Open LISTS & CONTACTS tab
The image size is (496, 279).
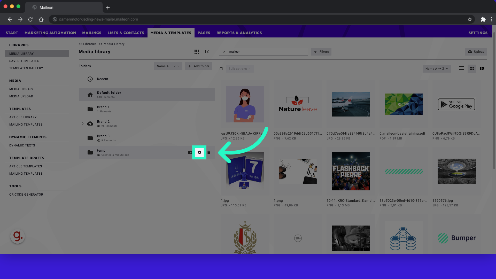coord(126,33)
